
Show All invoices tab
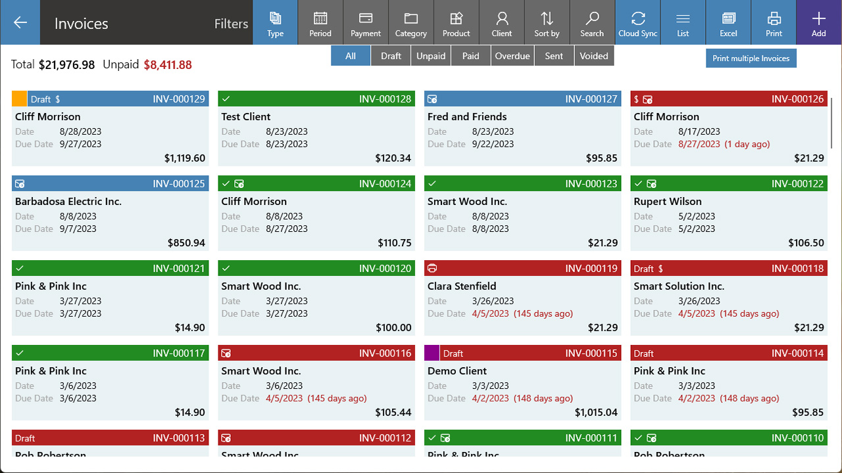(x=351, y=56)
